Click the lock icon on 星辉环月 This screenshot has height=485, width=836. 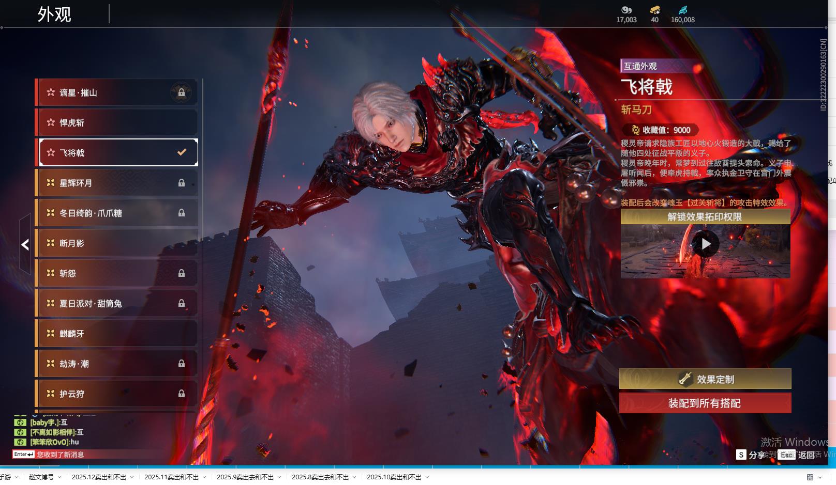(182, 183)
